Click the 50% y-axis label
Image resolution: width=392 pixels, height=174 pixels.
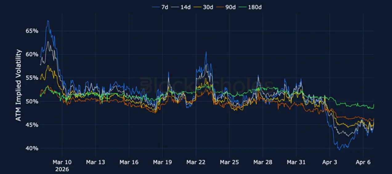pyautogui.click(x=32, y=101)
